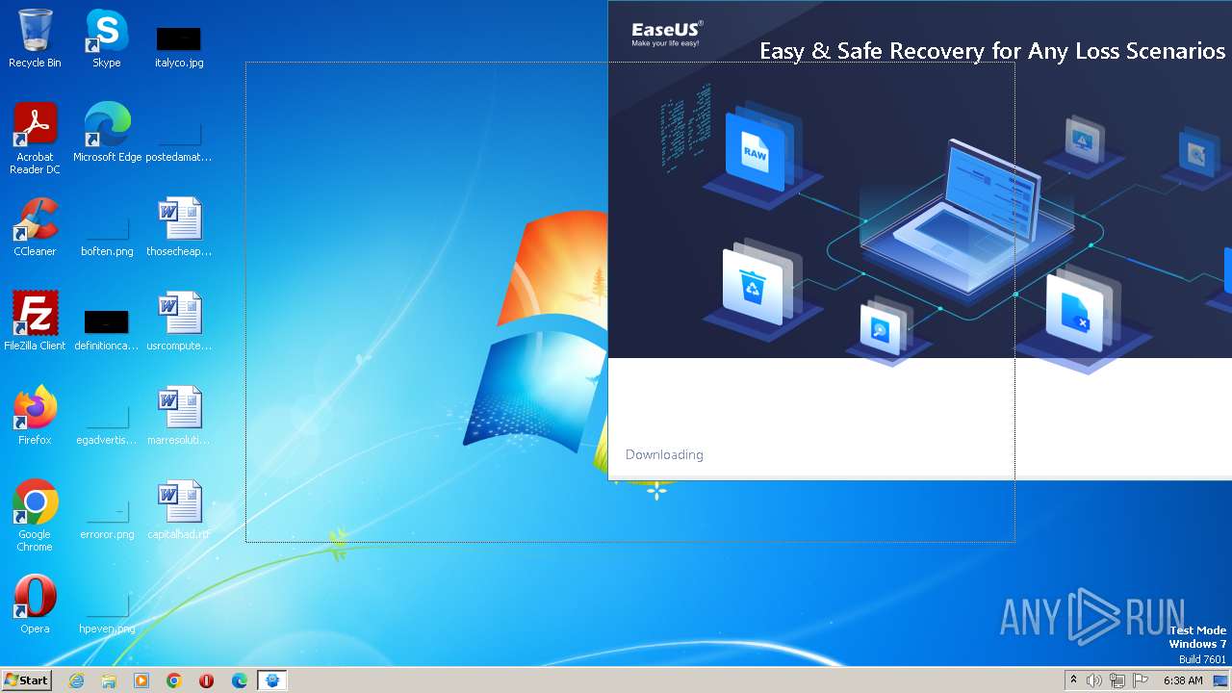Click the RAW file icon in installer banner
The height and width of the screenshot is (693, 1232).
pos(756,151)
